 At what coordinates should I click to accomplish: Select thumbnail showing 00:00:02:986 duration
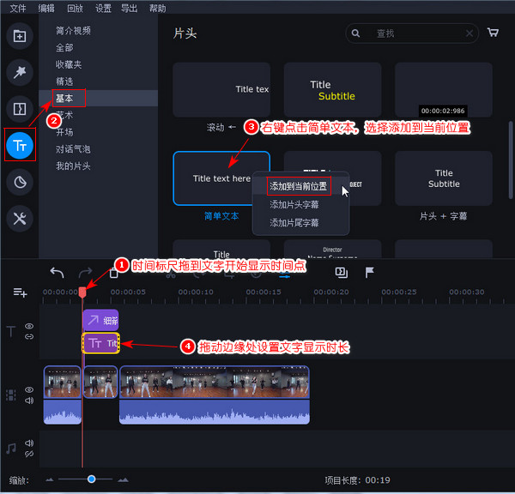click(x=444, y=89)
